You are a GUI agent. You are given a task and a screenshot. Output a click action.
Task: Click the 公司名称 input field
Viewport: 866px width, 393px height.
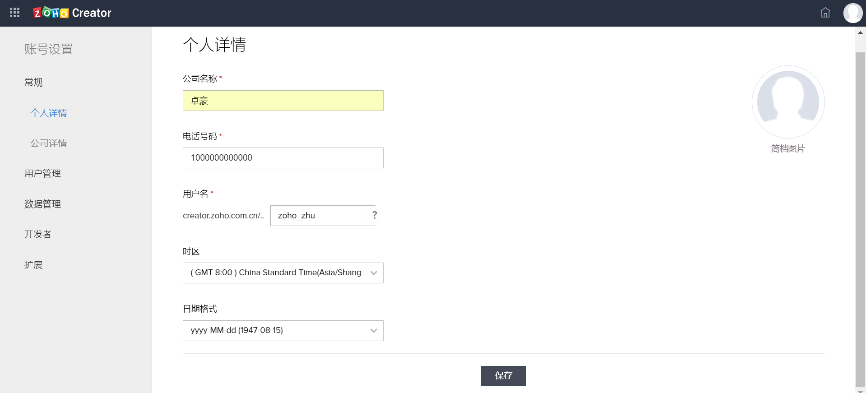pyautogui.click(x=283, y=101)
